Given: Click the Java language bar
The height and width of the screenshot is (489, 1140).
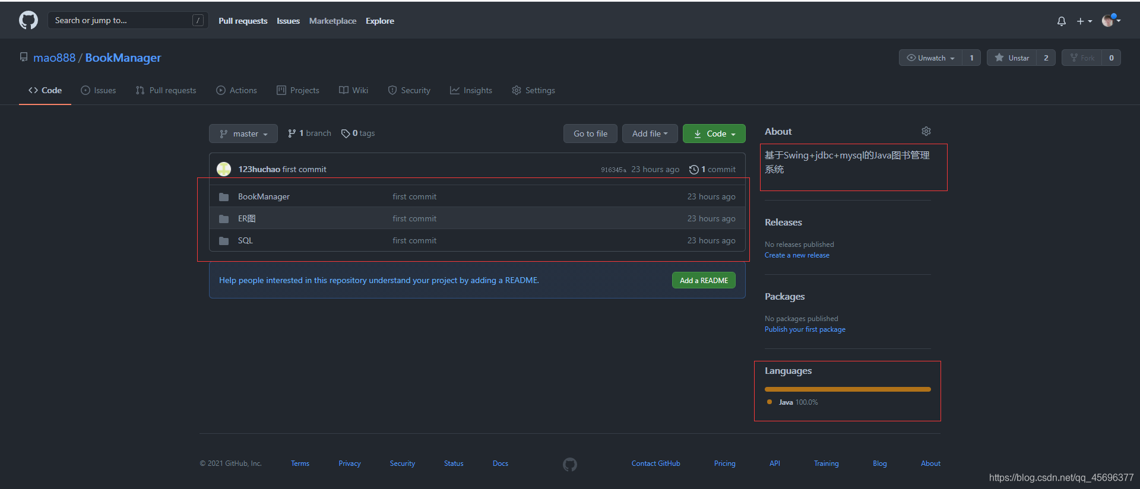Looking at the screenshot, I should (848, 389).
